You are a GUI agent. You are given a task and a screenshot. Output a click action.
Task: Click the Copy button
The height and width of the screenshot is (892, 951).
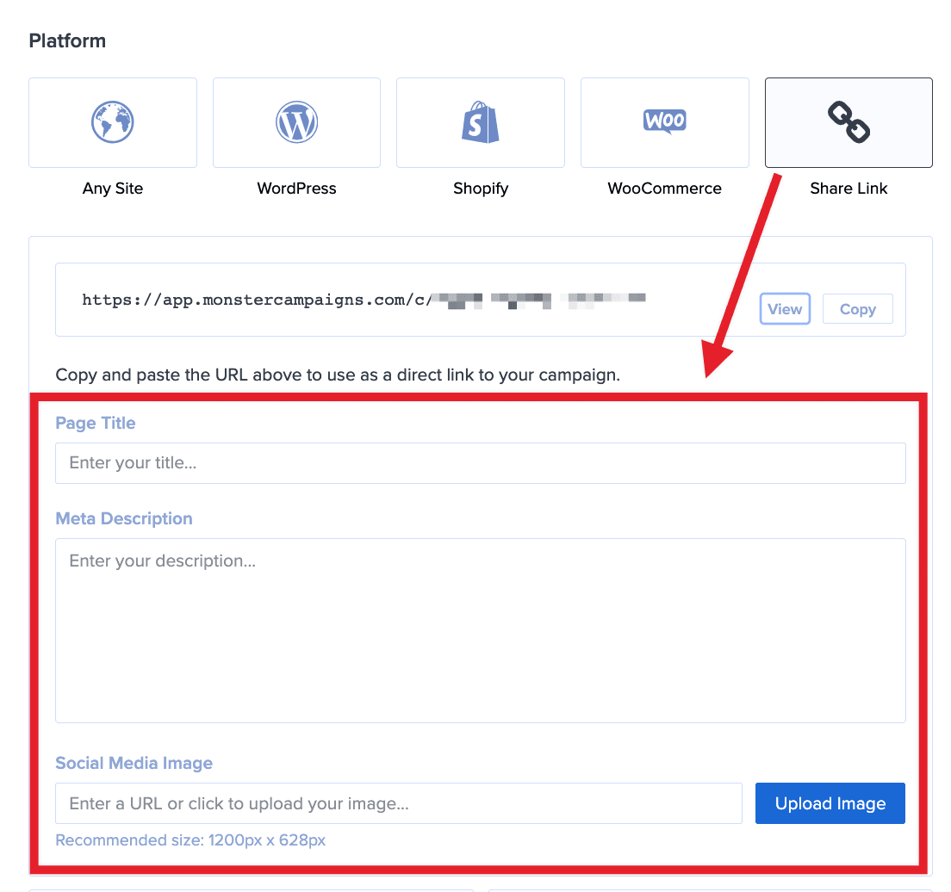point(857,308)
